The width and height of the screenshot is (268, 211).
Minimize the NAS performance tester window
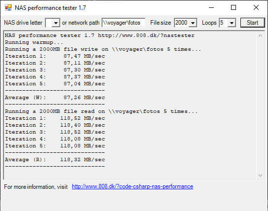click(211, 7)
